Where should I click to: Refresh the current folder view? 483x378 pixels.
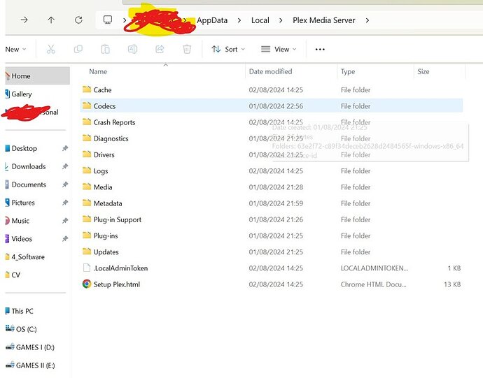[78, 20]
